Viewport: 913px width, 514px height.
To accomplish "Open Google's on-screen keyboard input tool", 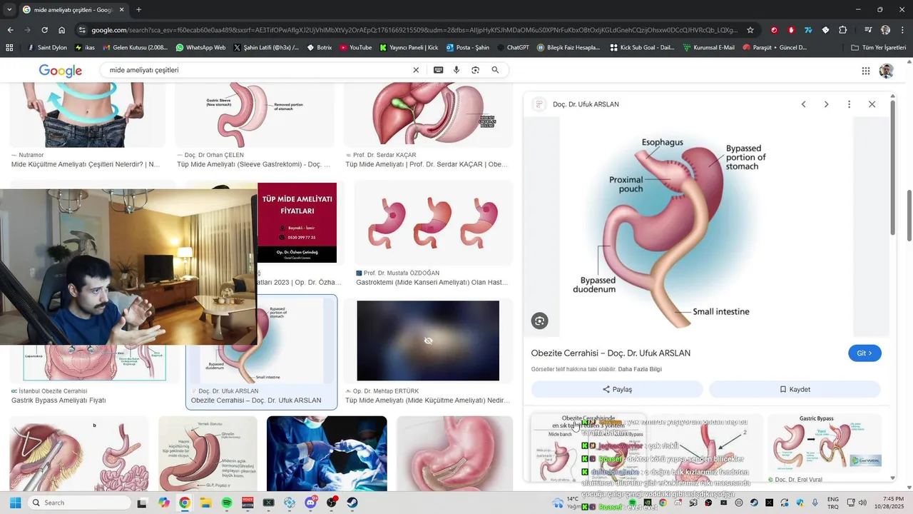I will point(438,70).
